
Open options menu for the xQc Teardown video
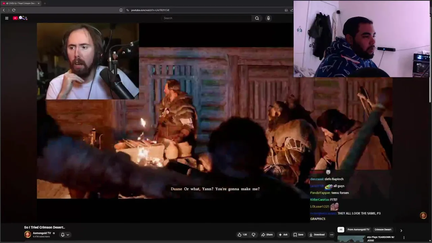pos(404,238)
